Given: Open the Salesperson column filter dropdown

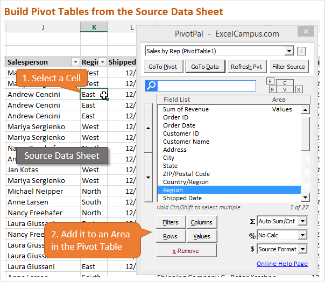Looking at the screenshot, I should 75,62.
